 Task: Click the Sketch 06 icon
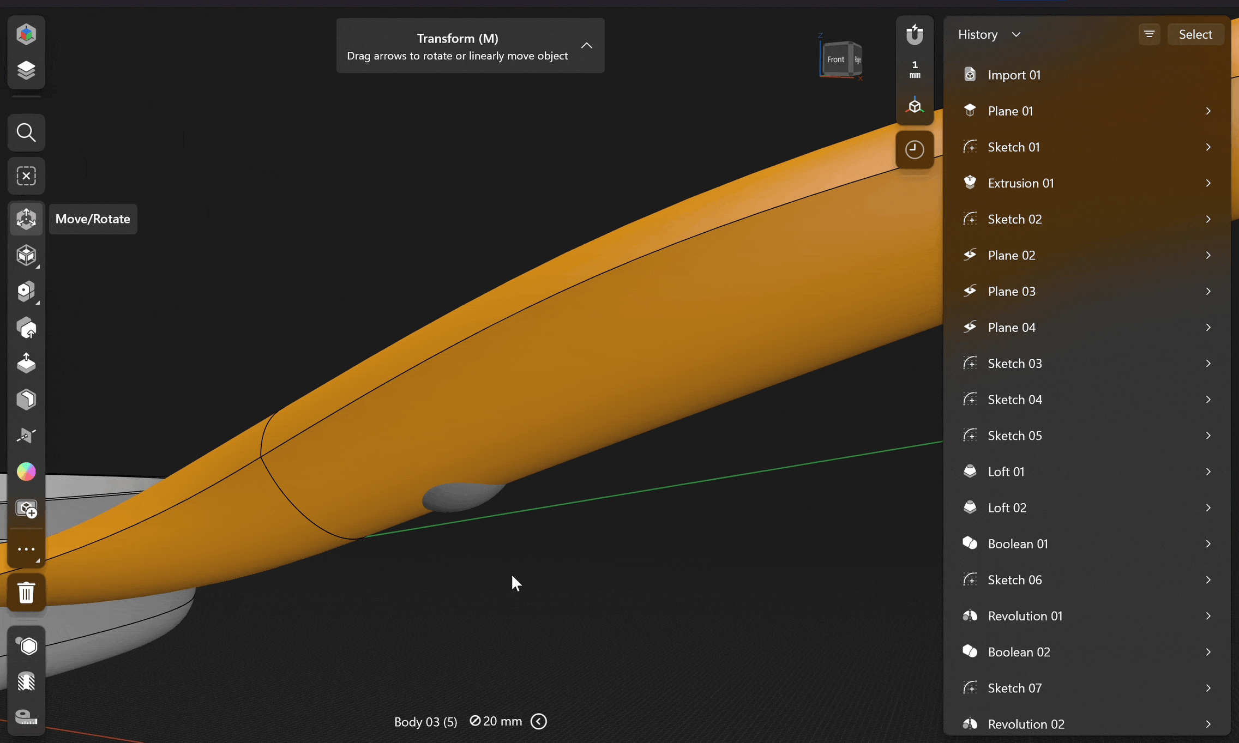point(970,579)
